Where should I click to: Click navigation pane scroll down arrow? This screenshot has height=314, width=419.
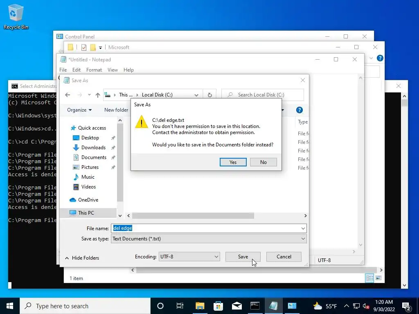120,215
